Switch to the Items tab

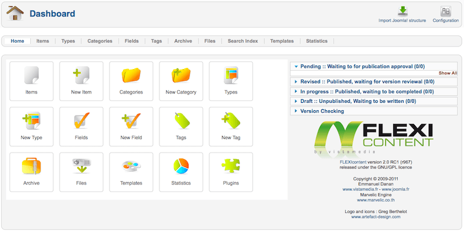[42, 41]
